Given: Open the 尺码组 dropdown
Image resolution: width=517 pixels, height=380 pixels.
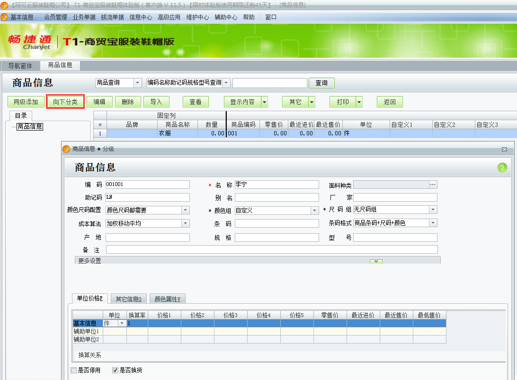Looking at the screenshot, I should 432,210.
